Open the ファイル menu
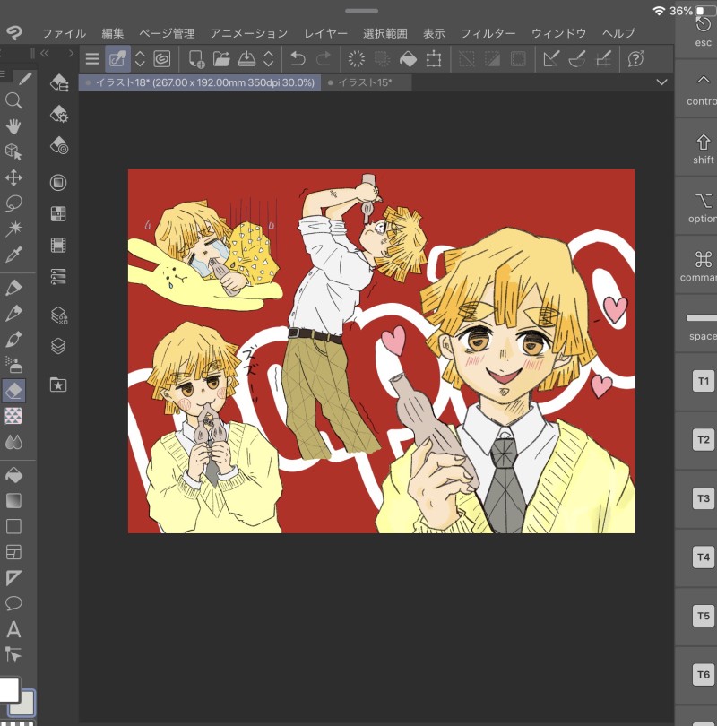Screen dimensions: 717x726 [x=64, y=33]
